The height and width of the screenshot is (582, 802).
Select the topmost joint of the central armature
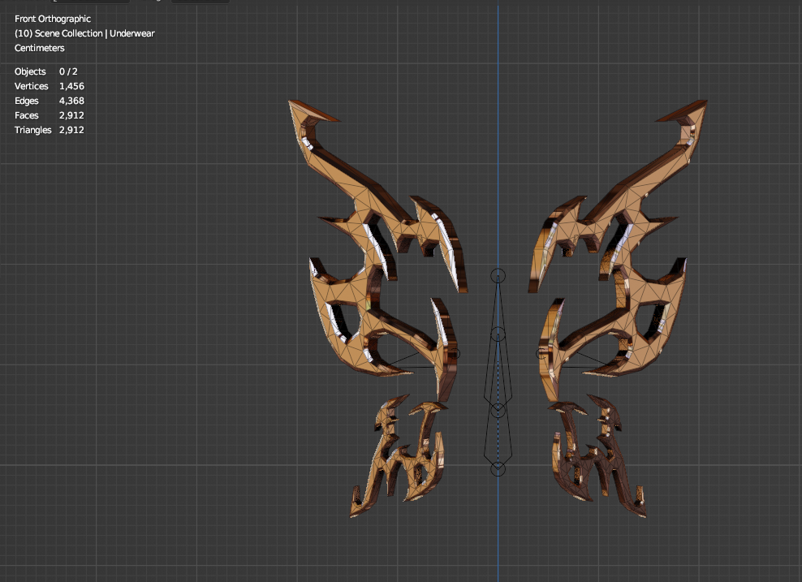coord(498,276)
